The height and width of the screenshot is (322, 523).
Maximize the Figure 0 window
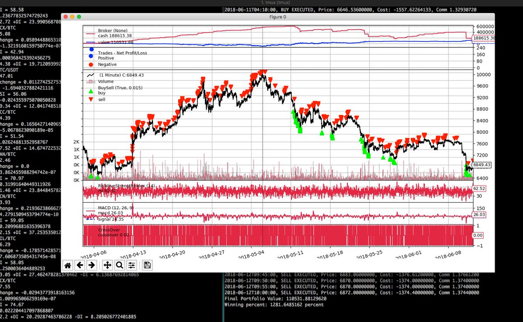79,17
